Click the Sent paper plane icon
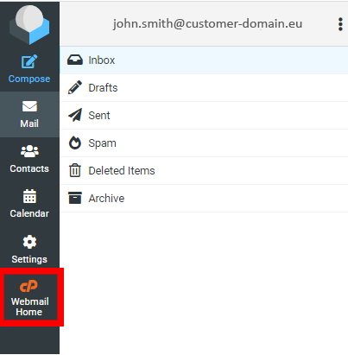 point(75,115)
